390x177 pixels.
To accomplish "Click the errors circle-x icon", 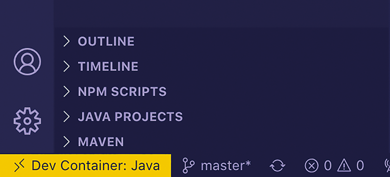I will pyautogui.click(x=312, y=166).
